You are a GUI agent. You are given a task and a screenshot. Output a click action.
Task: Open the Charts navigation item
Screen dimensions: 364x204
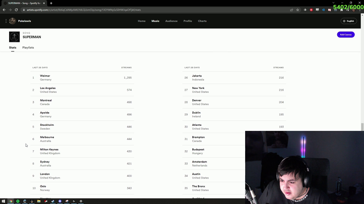(202, 21)
